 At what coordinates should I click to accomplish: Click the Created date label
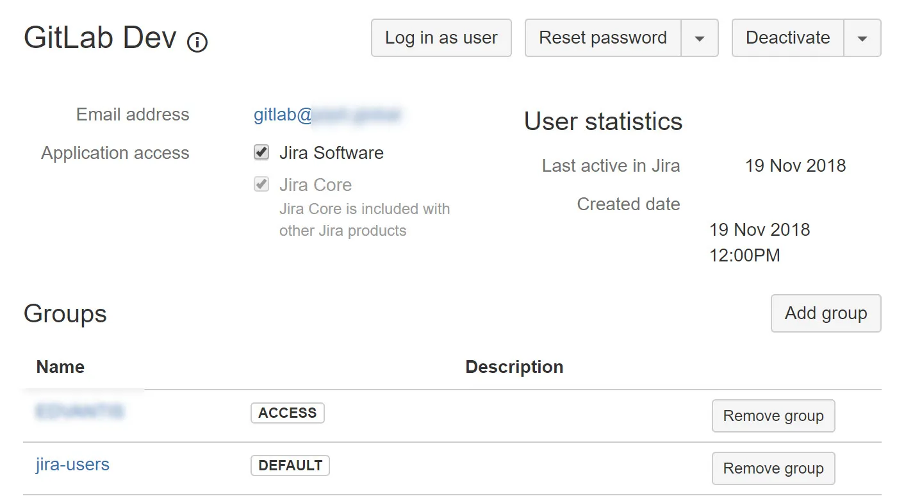(x=629, y=204)
